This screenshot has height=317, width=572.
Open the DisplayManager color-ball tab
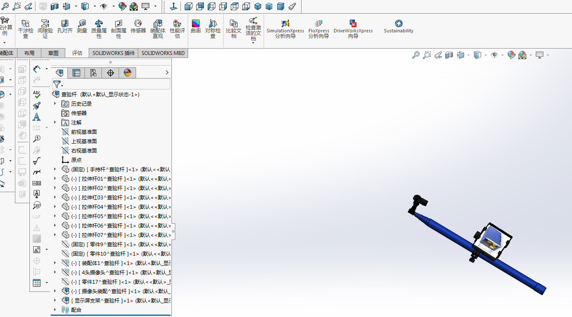pos(128,73)
